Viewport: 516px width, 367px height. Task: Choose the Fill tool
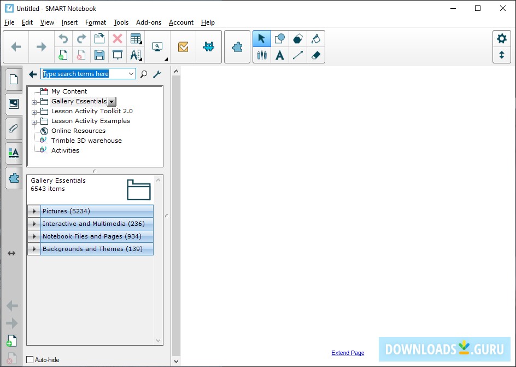click(316, 38)
